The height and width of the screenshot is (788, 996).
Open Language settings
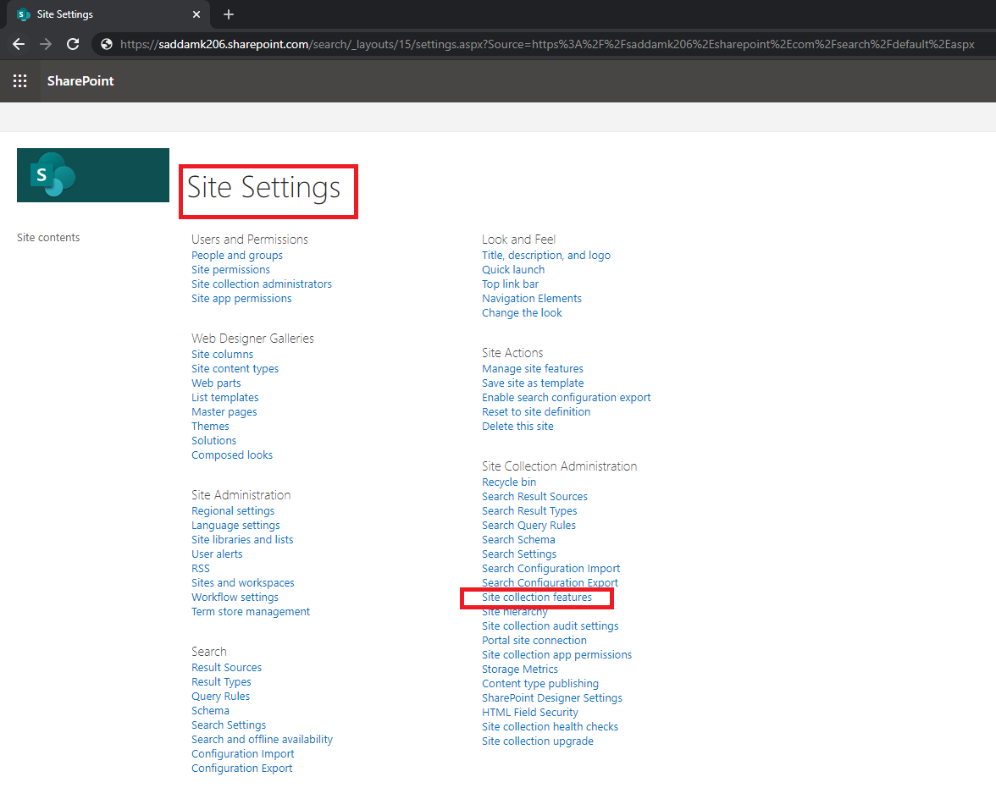[x=235, y=525]
